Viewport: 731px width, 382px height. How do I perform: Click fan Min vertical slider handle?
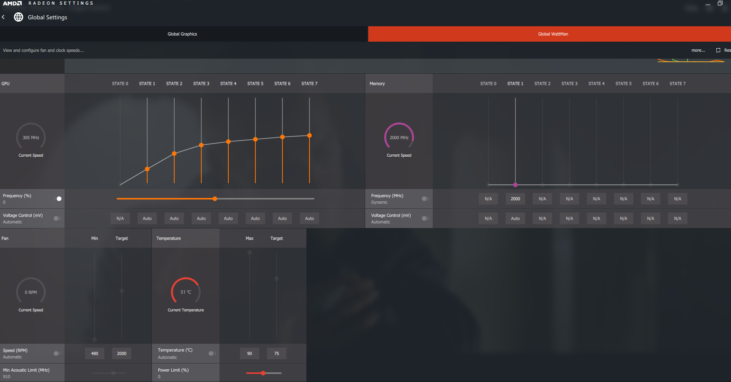pos(95,339)
